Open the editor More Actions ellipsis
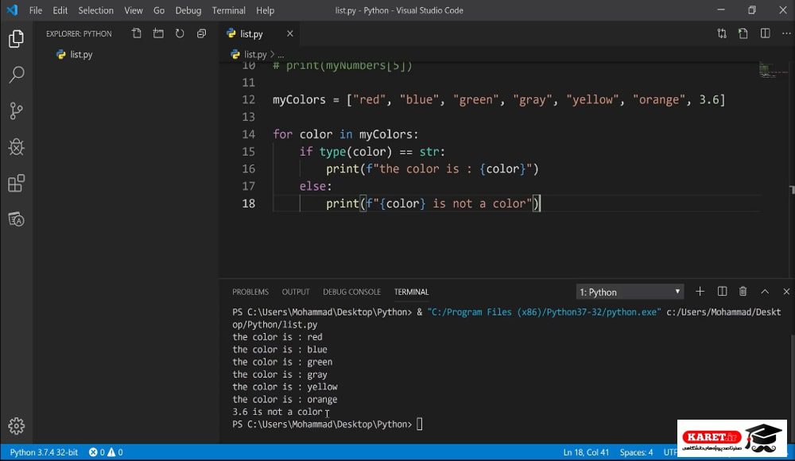Viewport: 795px width, 461px height. (x=786, y=33)
